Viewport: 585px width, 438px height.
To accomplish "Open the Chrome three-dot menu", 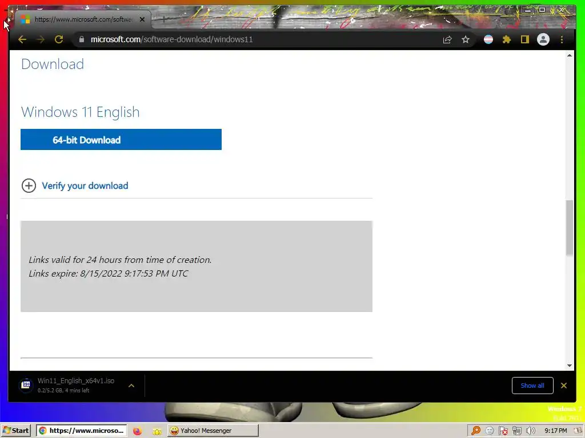I will pyautogui.click(x=562, y=39).
